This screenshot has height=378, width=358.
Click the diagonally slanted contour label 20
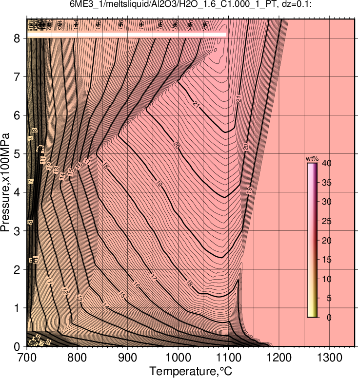click(177, 145)
